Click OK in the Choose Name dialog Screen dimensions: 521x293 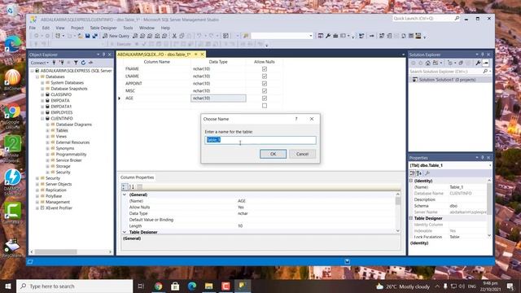[274, 154]
